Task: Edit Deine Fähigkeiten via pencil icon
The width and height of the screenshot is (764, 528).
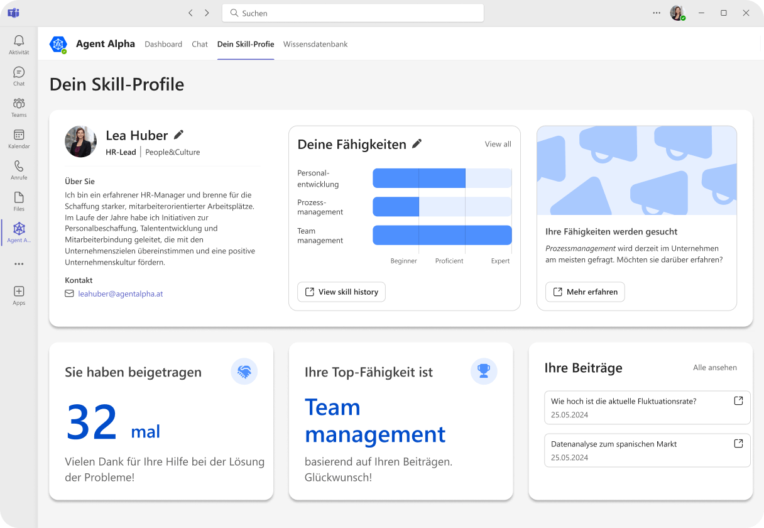Action: pos(417,144)
